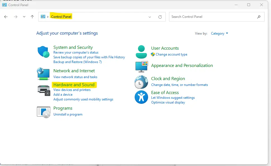Open the Hardware and Sound printer icon
The image size is (271, 166).
tap(44, 90)
